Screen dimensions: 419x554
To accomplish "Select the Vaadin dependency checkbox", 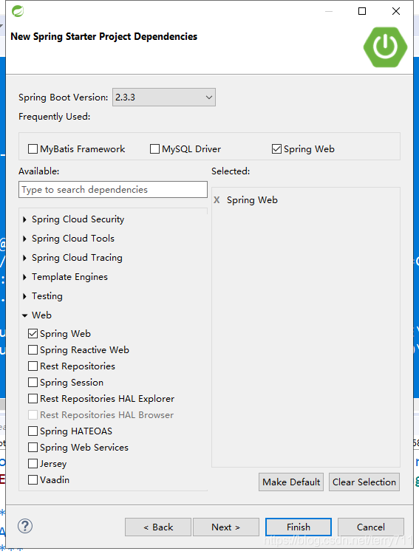I will (x=33, y=480).
